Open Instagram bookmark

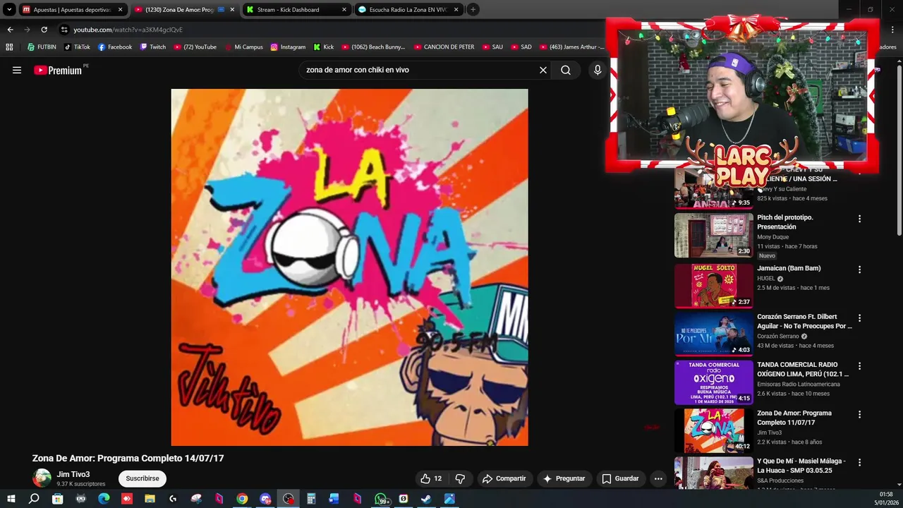coord(288,47)
